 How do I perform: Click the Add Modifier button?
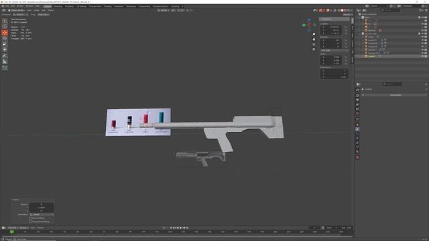pos(395,95)
